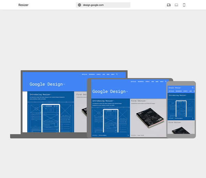Switch to the mobile phone view icon
Image resolution: width=206 pixels, height=178 pixels.
pyautogui.click(x=184, y=5)
